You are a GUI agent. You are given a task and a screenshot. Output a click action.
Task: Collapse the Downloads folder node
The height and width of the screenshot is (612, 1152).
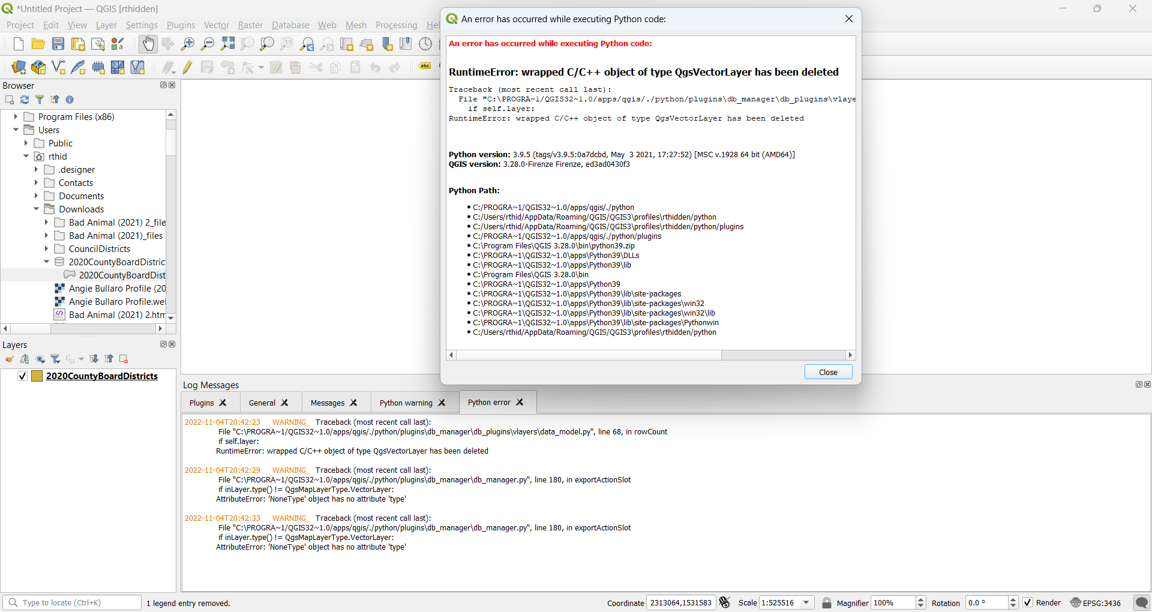tap(36, 209)
